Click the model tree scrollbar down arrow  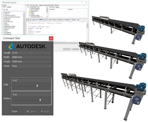pos(47,17)
